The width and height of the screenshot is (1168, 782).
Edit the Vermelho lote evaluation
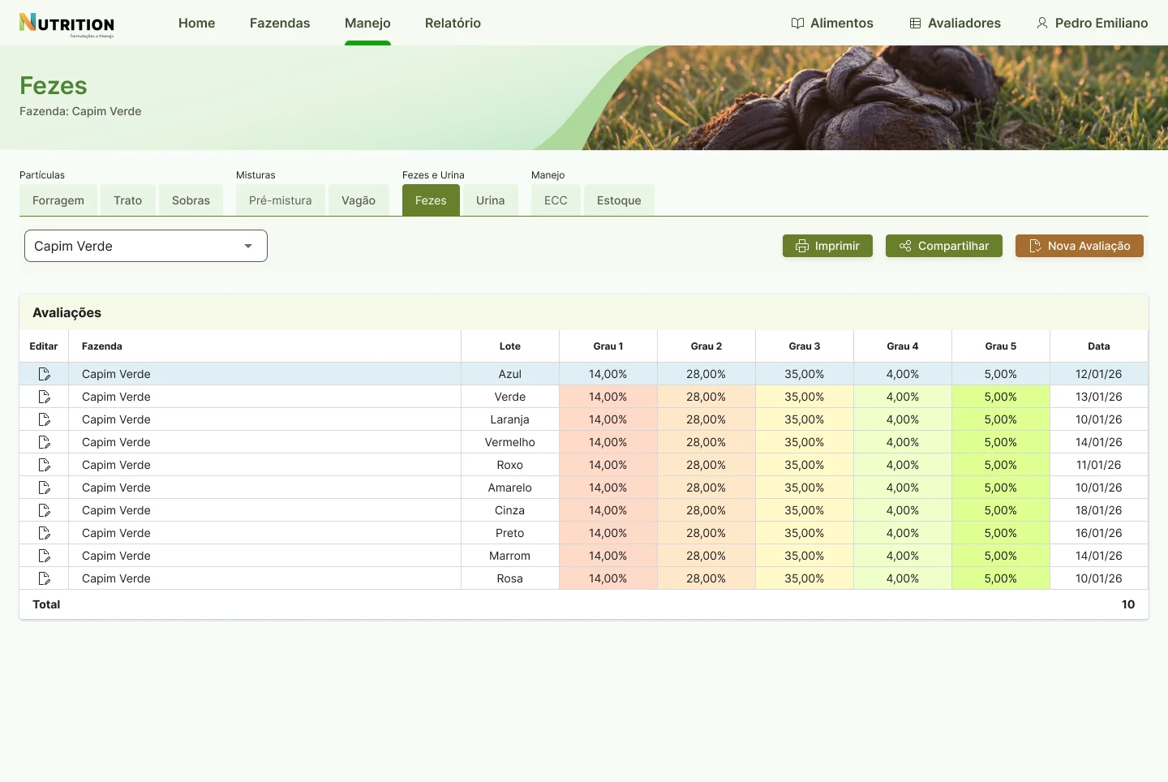click(x=44, y=442)
